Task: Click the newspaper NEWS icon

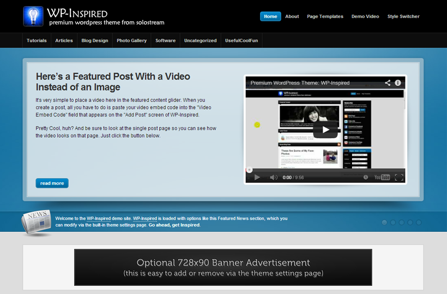Action: click(x=36, y=223)
